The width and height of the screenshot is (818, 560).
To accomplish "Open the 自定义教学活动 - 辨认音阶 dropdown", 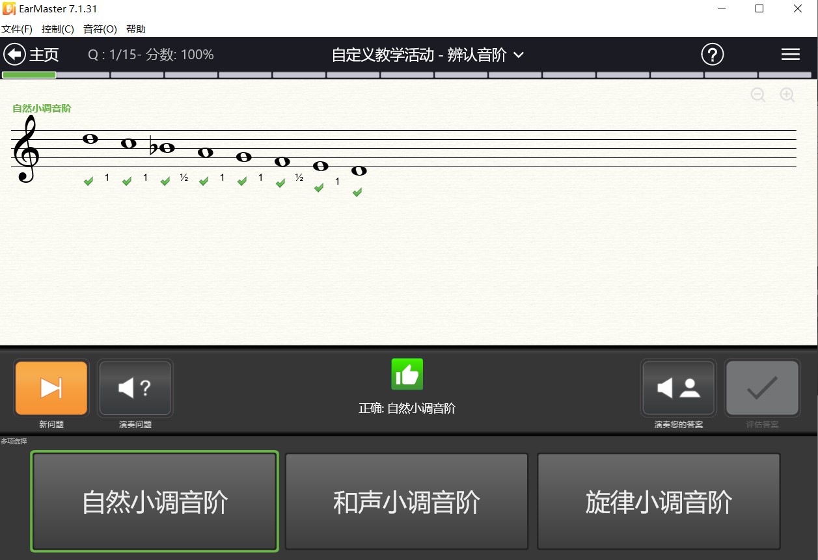I will pyautogui.click(x=518, y=56).
